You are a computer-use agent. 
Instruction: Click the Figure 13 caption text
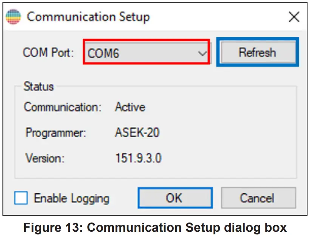[155, 228]
